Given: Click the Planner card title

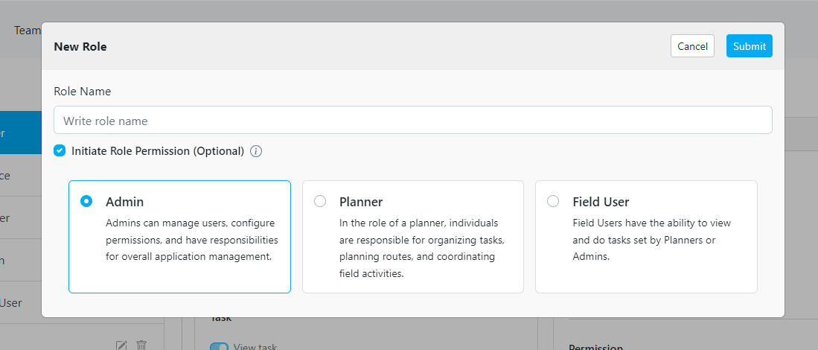Looking at the screenshot, I should [361, 202].
